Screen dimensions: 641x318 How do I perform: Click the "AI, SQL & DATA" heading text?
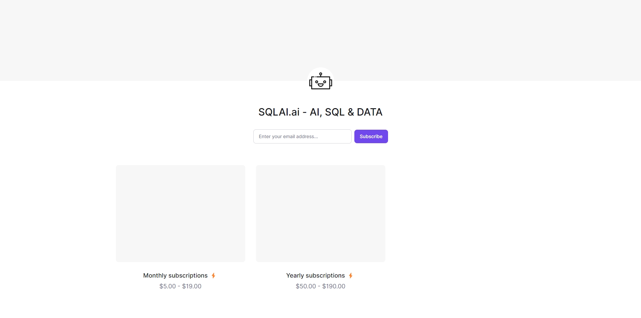tap(346, 112)
